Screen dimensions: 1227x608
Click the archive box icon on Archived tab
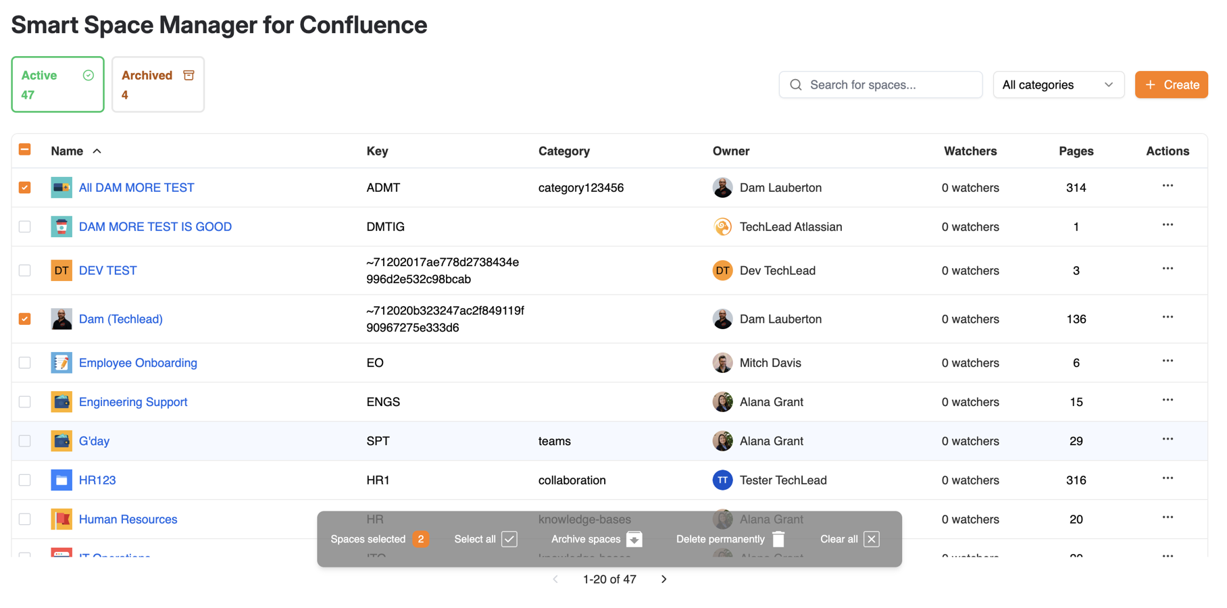pos(189,76)
